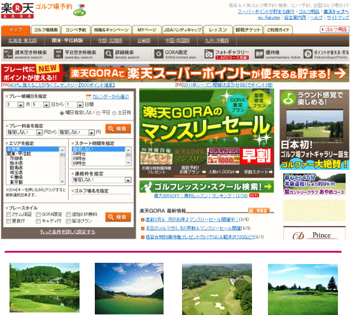Open the day dropdown for play date
This screenshot has height=315, width=350.
41,104
